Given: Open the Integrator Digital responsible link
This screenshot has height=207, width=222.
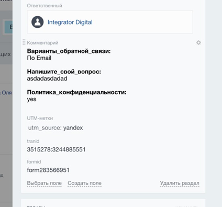Looking at the screenshot, I should tap(70, 22).
